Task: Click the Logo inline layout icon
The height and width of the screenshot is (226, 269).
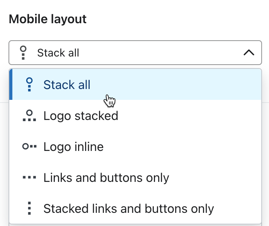Action: pyautogui.click(x=29, y=147)
